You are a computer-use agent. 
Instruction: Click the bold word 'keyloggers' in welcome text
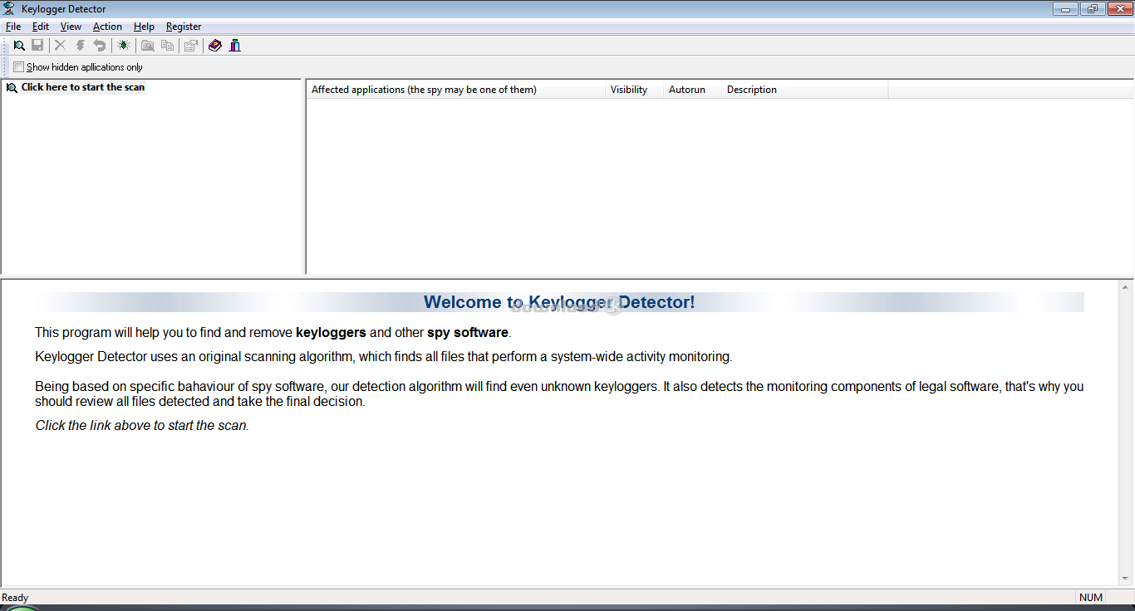[x=331, y=332]
